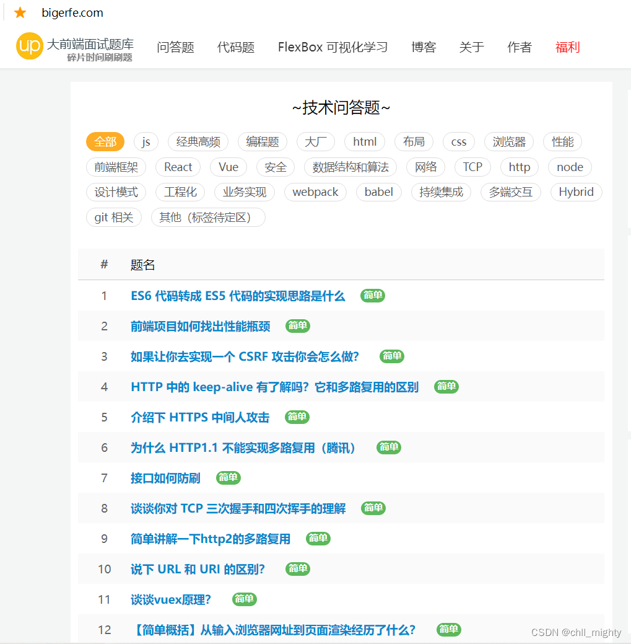Open question about ES6 转 ES5 实现思路

(238, 296)
